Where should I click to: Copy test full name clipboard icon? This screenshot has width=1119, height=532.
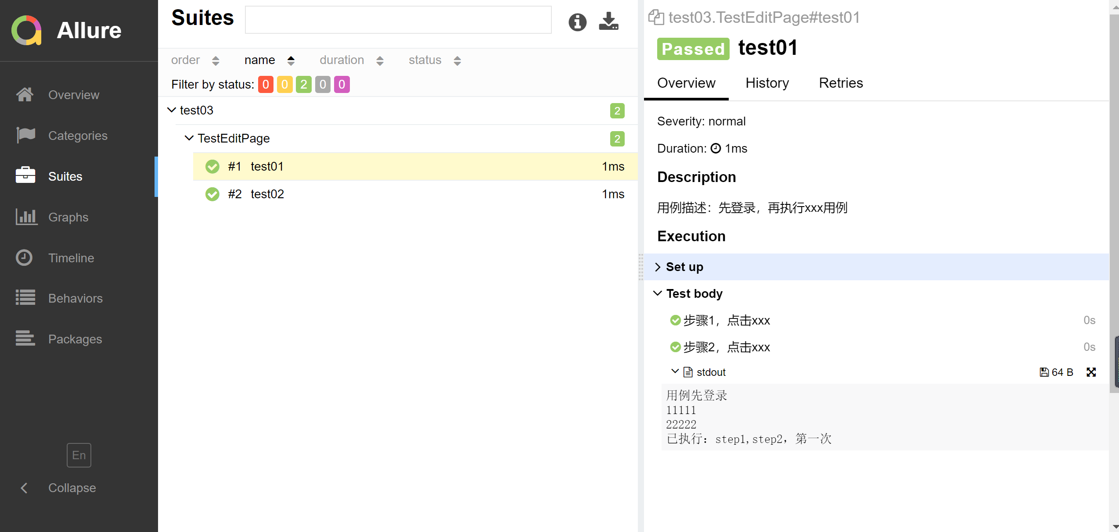pyautogui.click(x=656, y=18)
